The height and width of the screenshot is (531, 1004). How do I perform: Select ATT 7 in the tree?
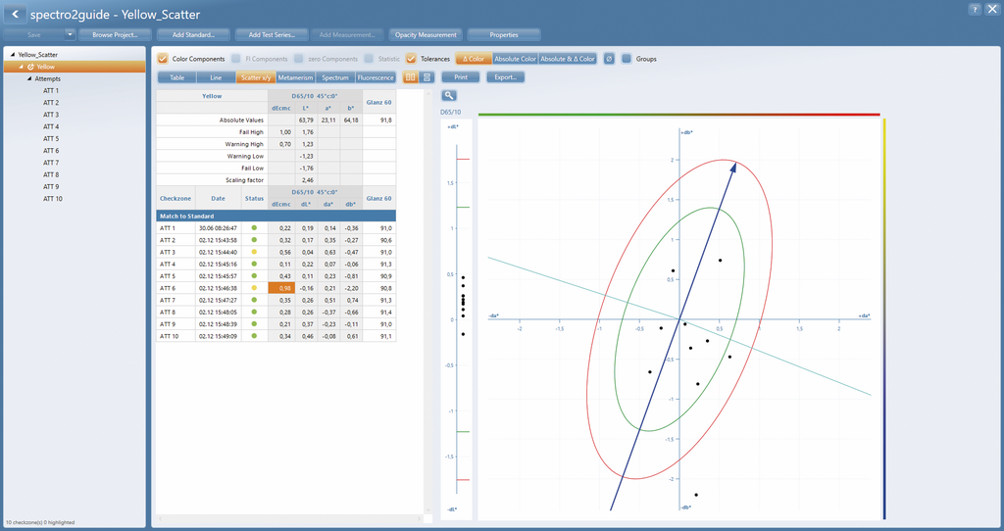tap(51, 163)
